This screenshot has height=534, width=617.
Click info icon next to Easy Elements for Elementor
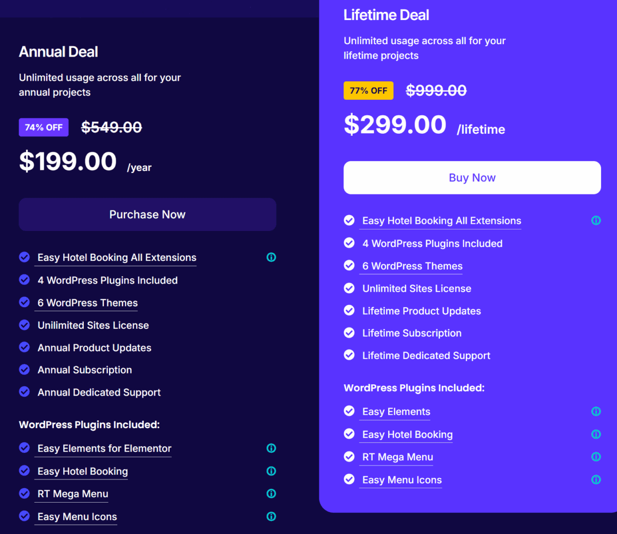[271, 448]
